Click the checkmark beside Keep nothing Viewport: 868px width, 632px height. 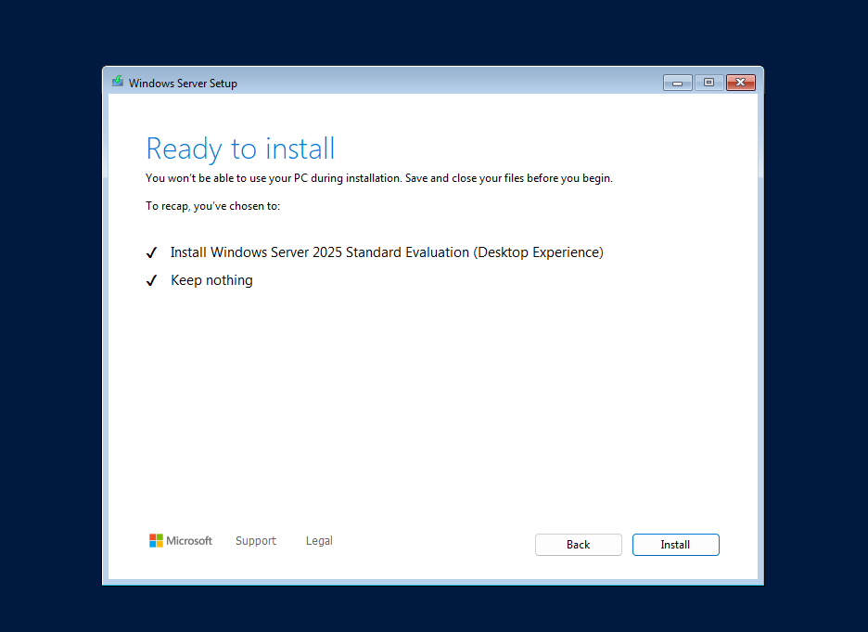pyautogui.click(x=152, y=281)
